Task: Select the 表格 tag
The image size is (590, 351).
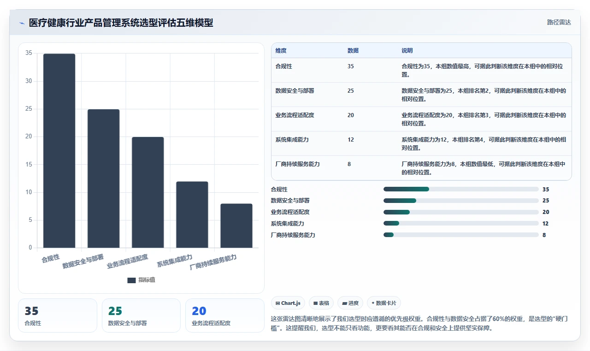Action: click(321, 303)
